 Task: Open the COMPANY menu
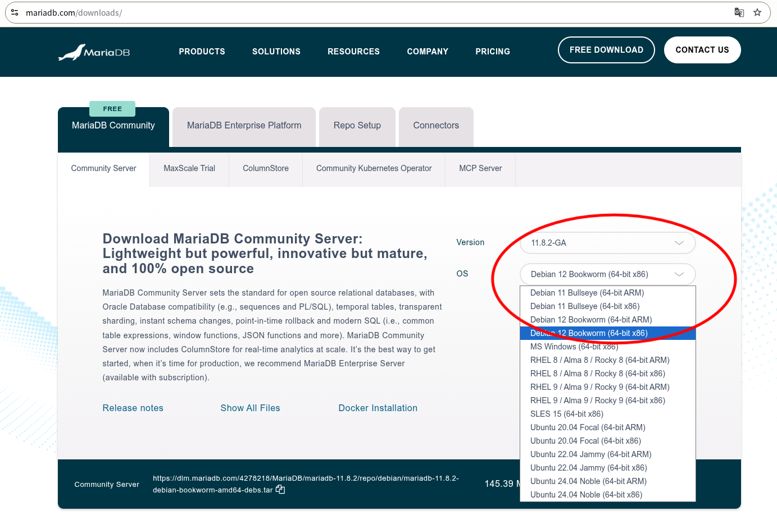(428, 52)
